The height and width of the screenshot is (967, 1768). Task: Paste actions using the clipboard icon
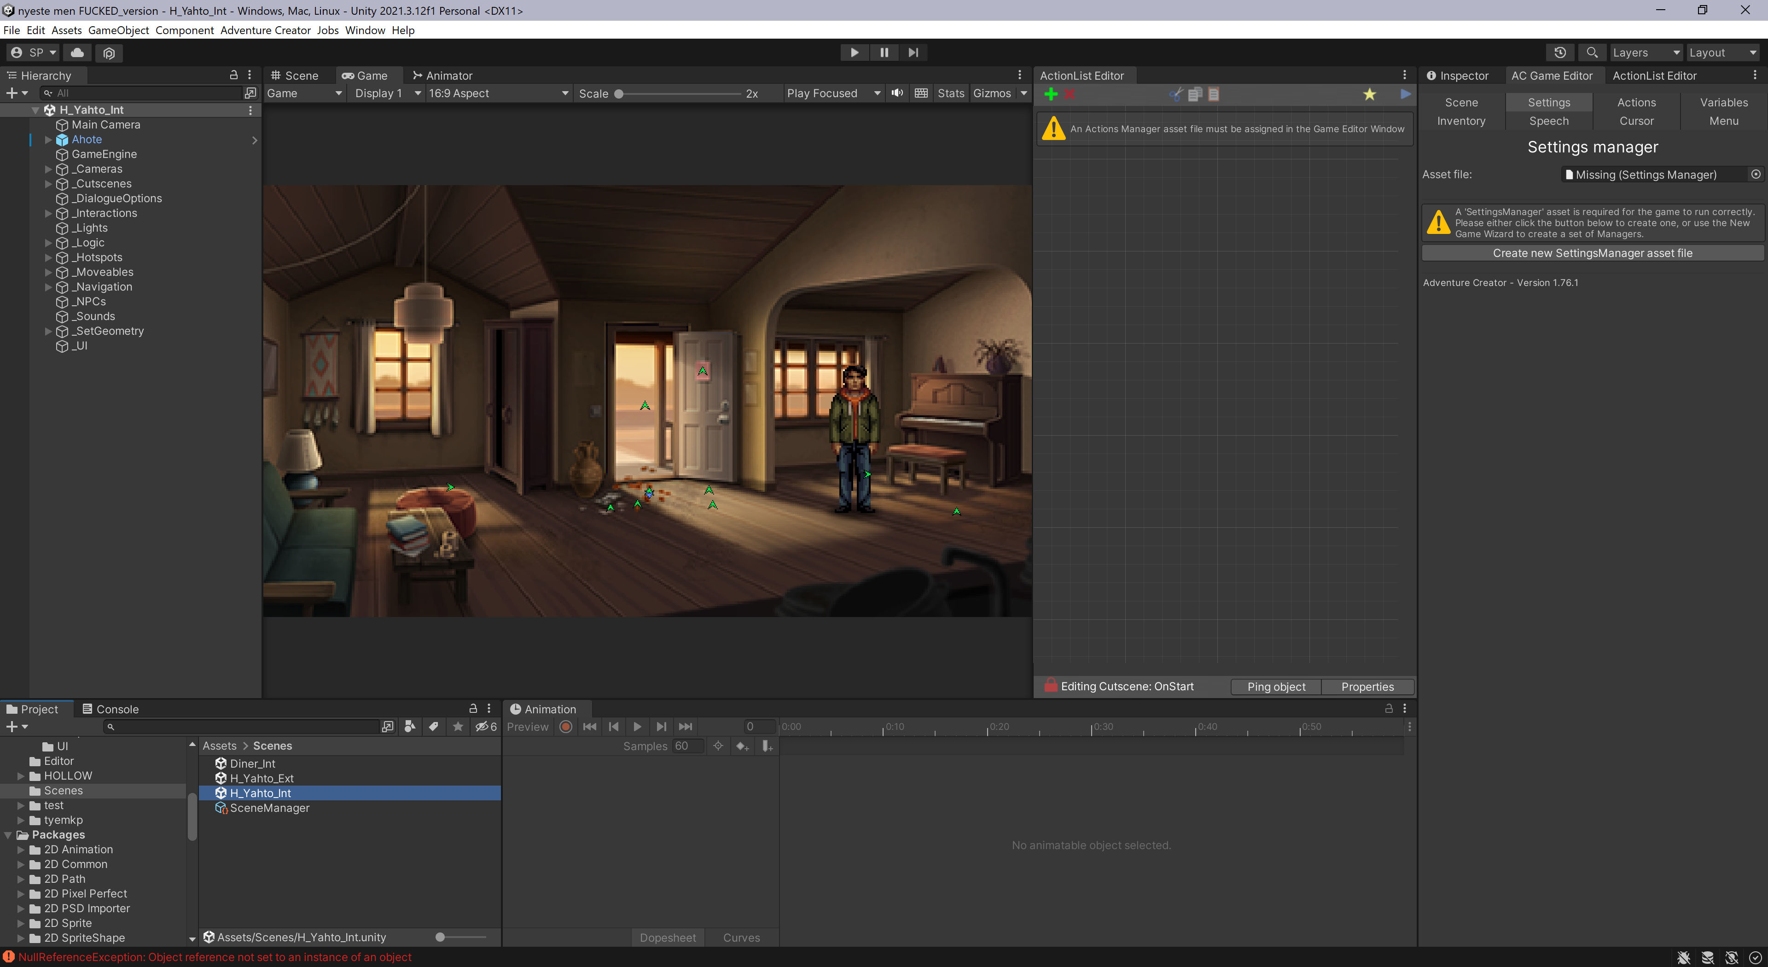click(x=1214, y=95)
